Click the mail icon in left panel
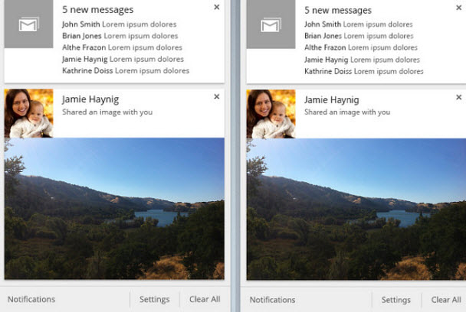Image resolution: width=466 pixels, height=312 pixels. pos(29,24)
